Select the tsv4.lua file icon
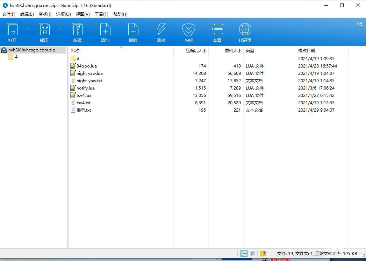366x261 pixels. [73, 95]
